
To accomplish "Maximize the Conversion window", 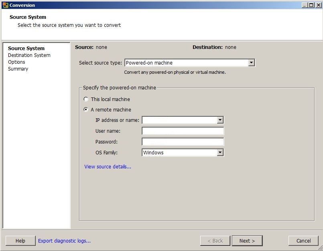I will coord(311,5).
